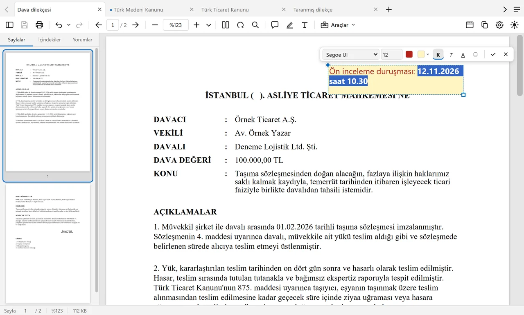524x315 pixels.
Task: Undo the last action
Action: 59,25
